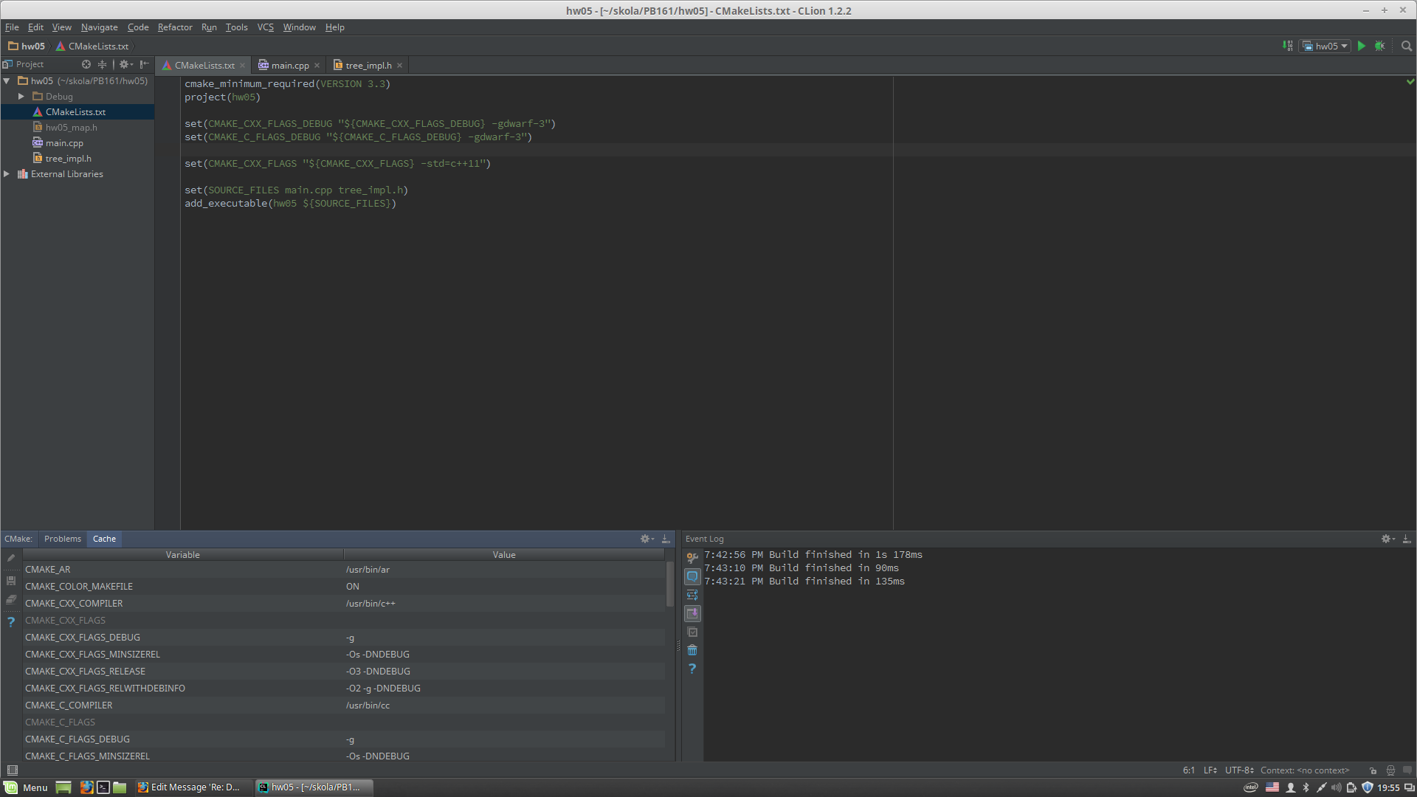Open the VCS menu

point(265,27)
